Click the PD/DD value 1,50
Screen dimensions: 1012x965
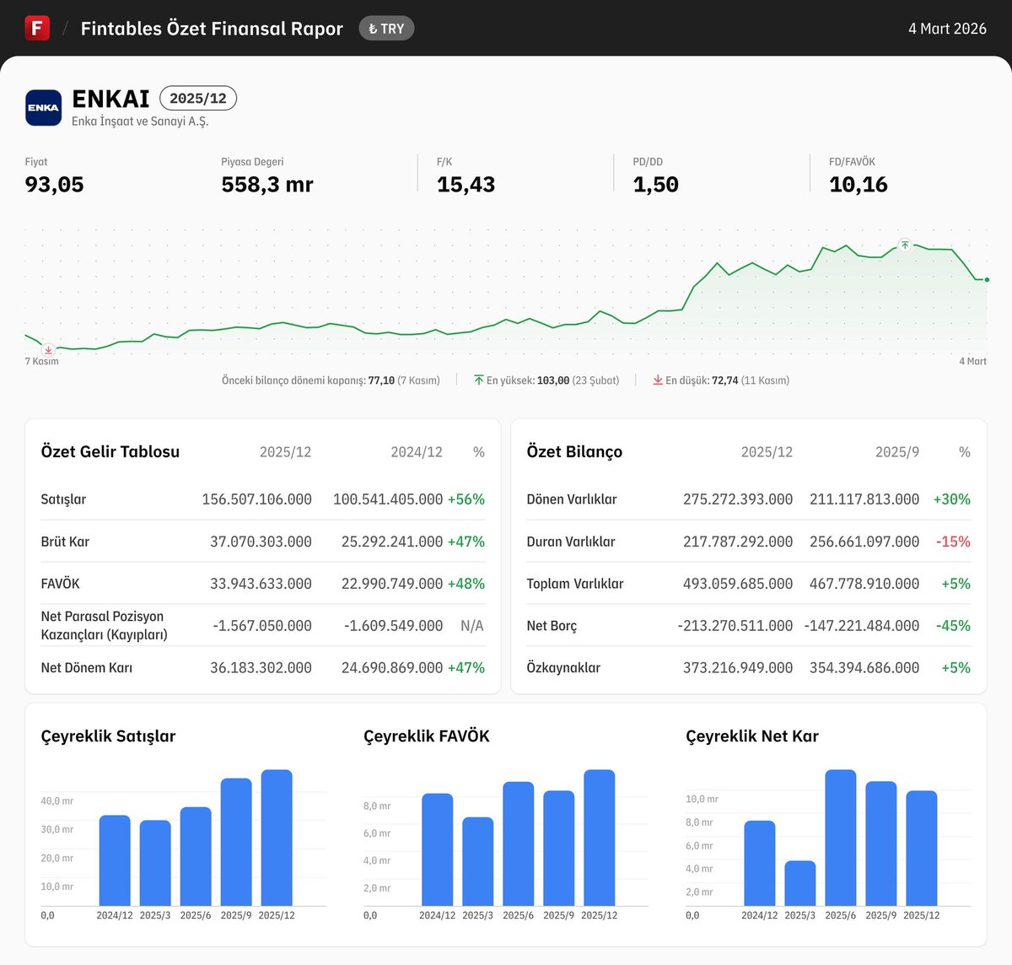(656, 185)
